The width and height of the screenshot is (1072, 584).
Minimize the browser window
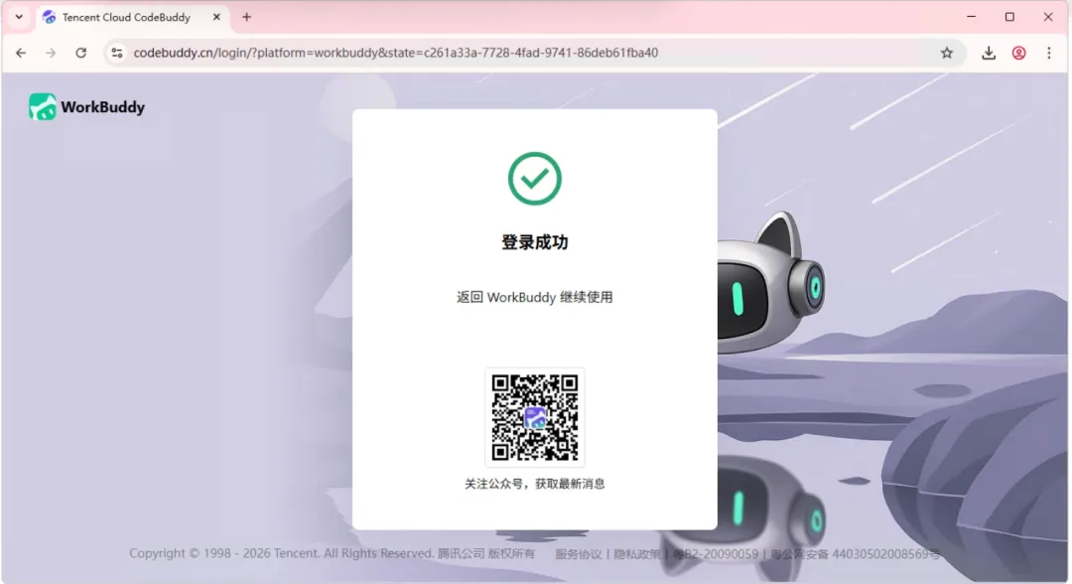coord(972,17)
